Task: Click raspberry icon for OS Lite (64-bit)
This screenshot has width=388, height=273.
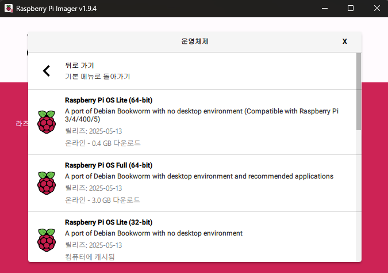Action: (x=47, y=122)
